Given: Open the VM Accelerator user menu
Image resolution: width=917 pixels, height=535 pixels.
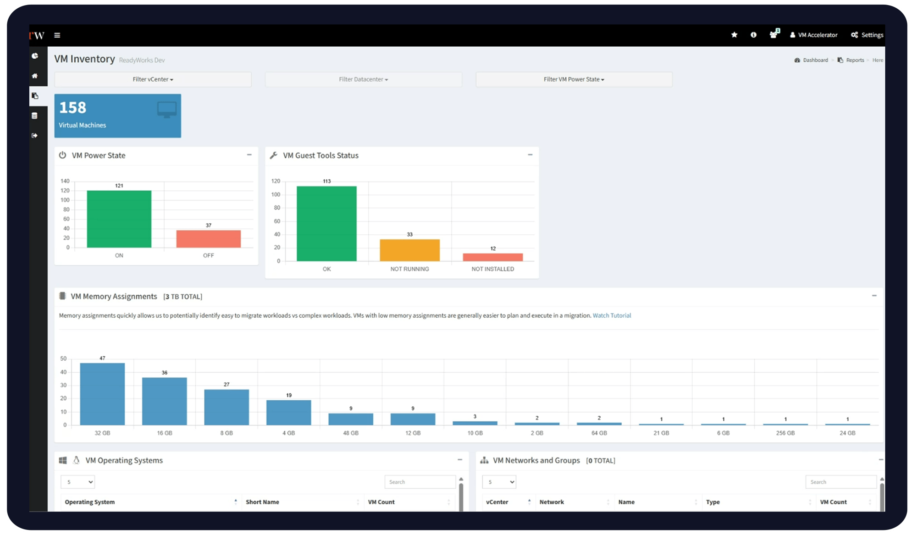Looking at the screenshot, I should coord(813,35).
